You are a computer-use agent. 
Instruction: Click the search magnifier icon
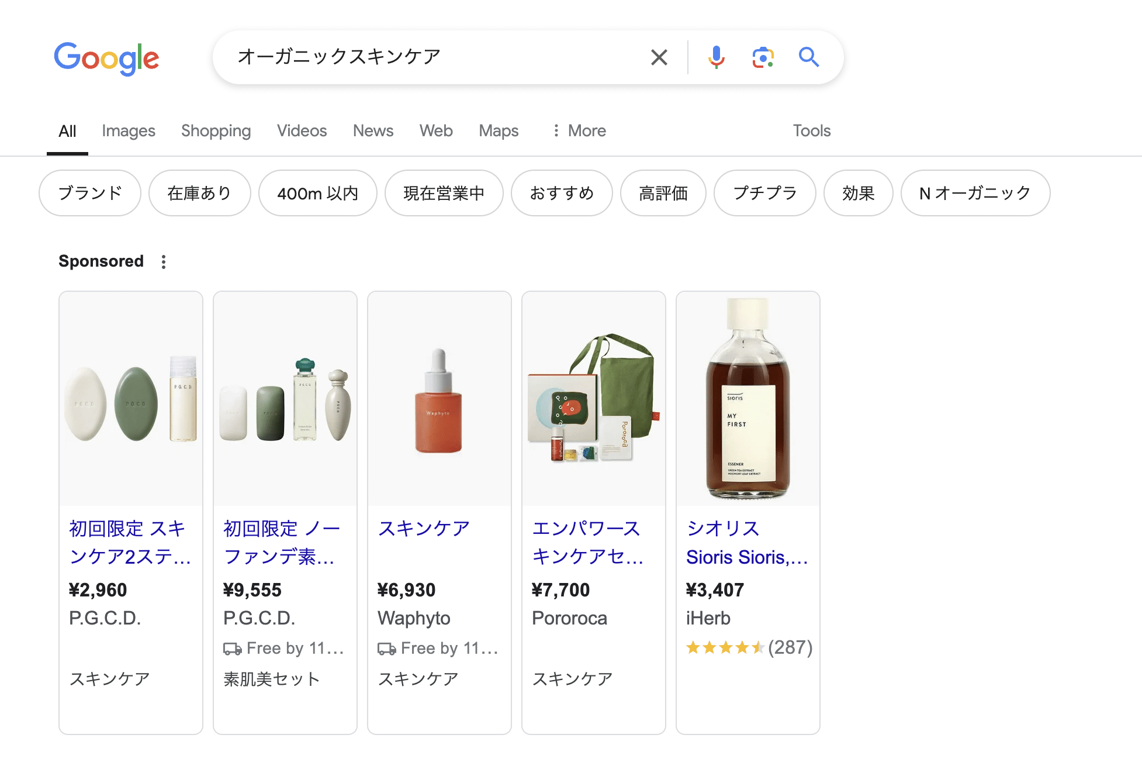point(809,57)
